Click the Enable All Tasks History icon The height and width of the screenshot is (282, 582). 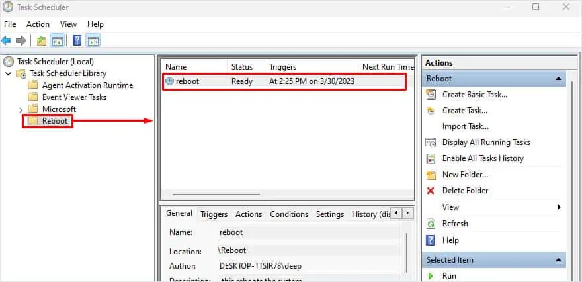[431, 158]
